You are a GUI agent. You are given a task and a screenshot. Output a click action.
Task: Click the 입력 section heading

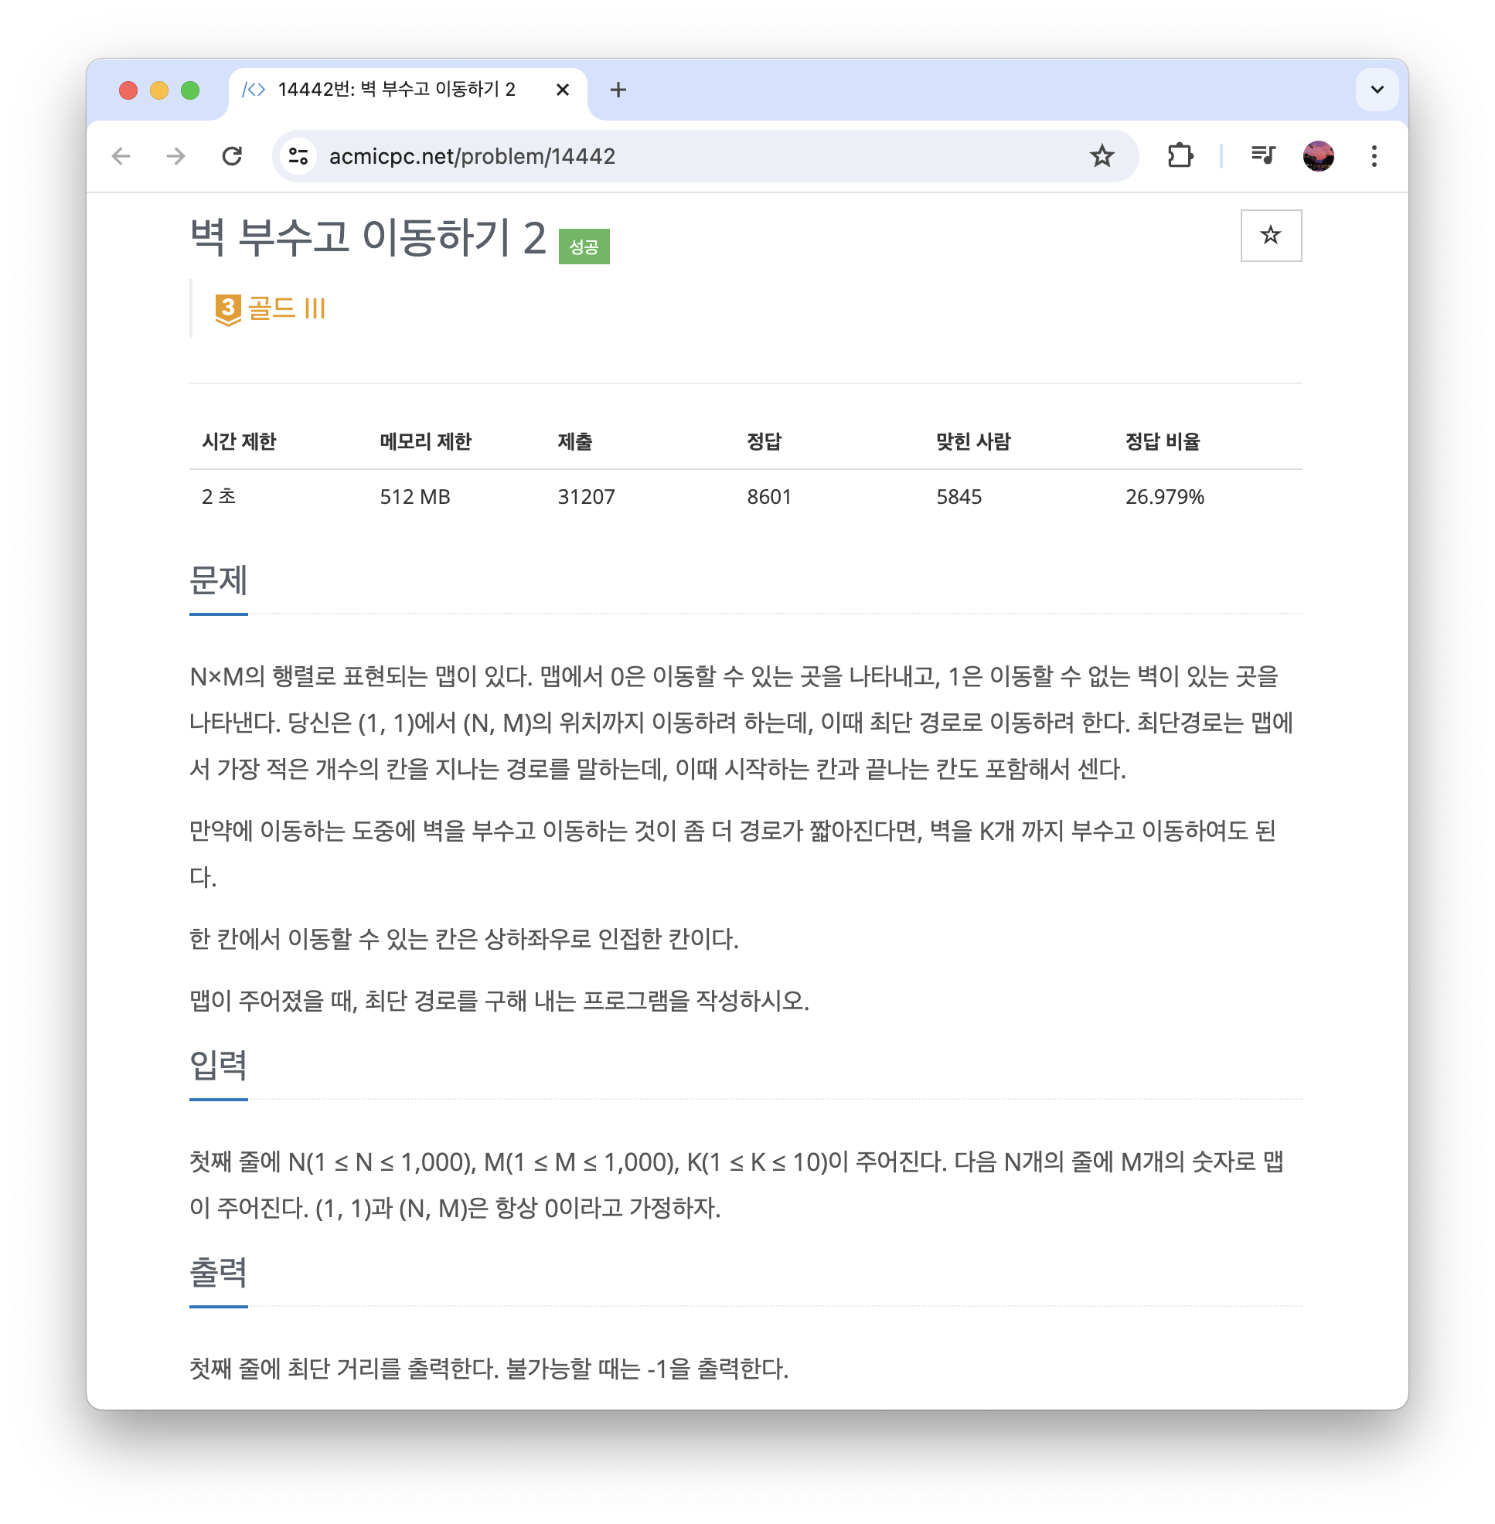tap(218, 1066)
